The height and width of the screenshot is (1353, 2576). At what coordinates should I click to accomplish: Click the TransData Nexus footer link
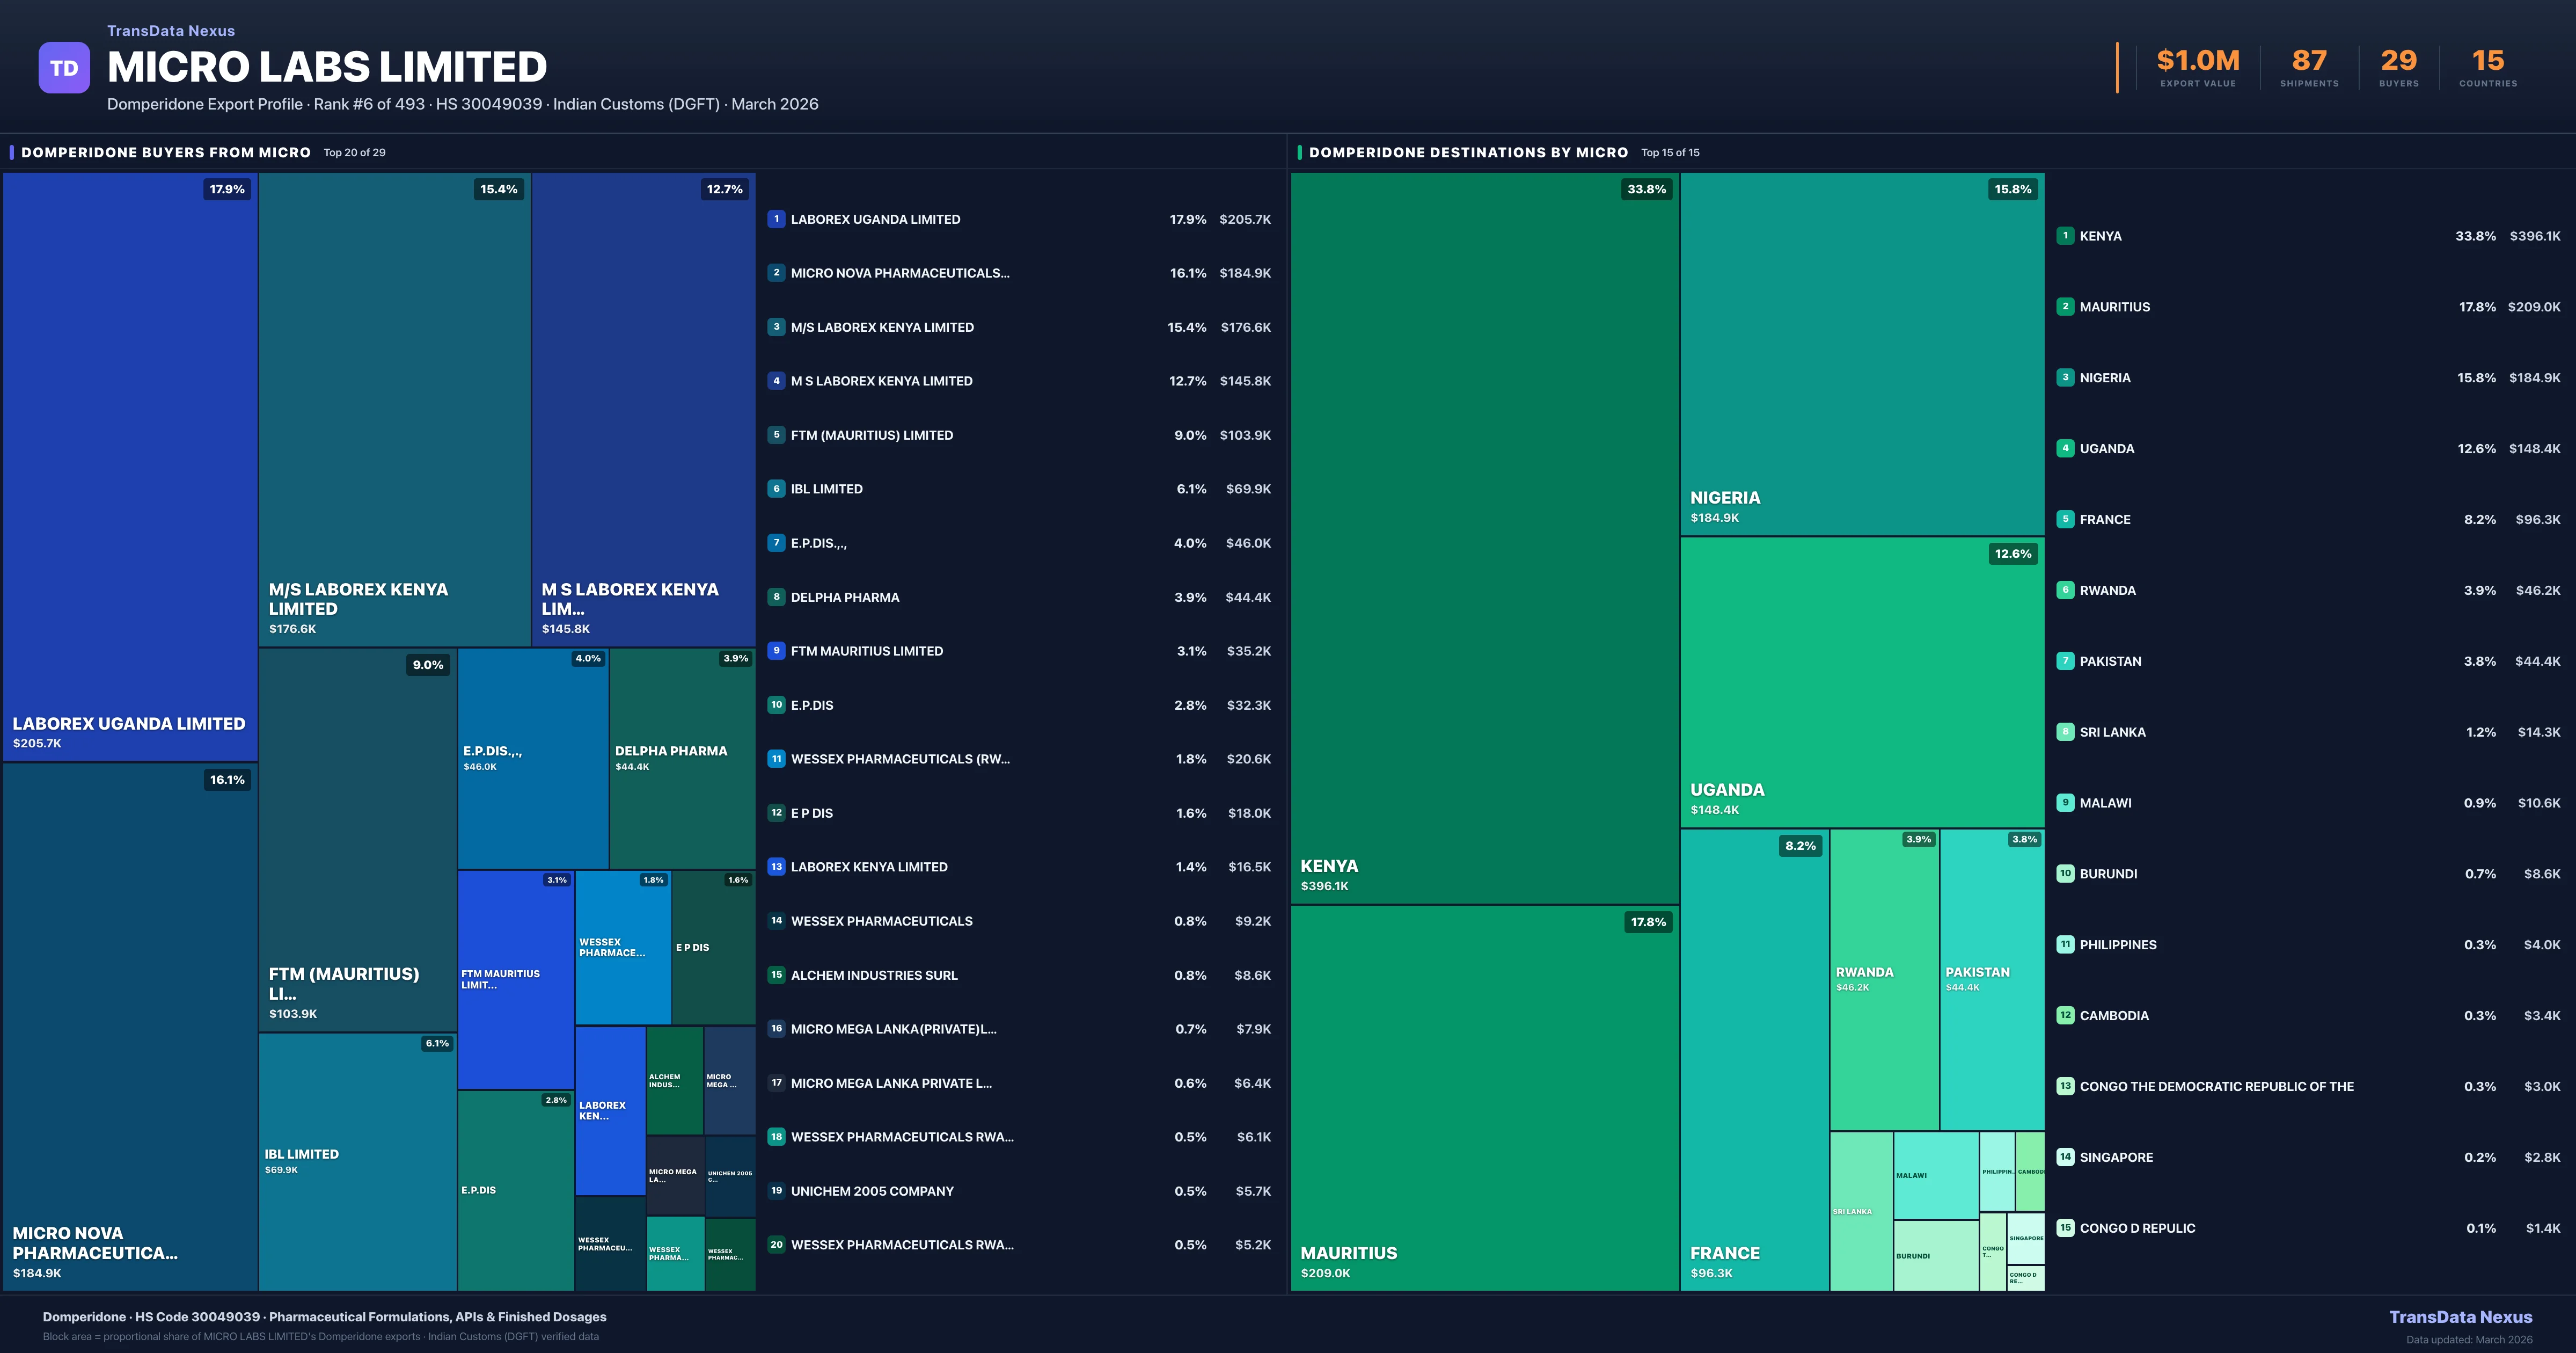point(2460,1317)
